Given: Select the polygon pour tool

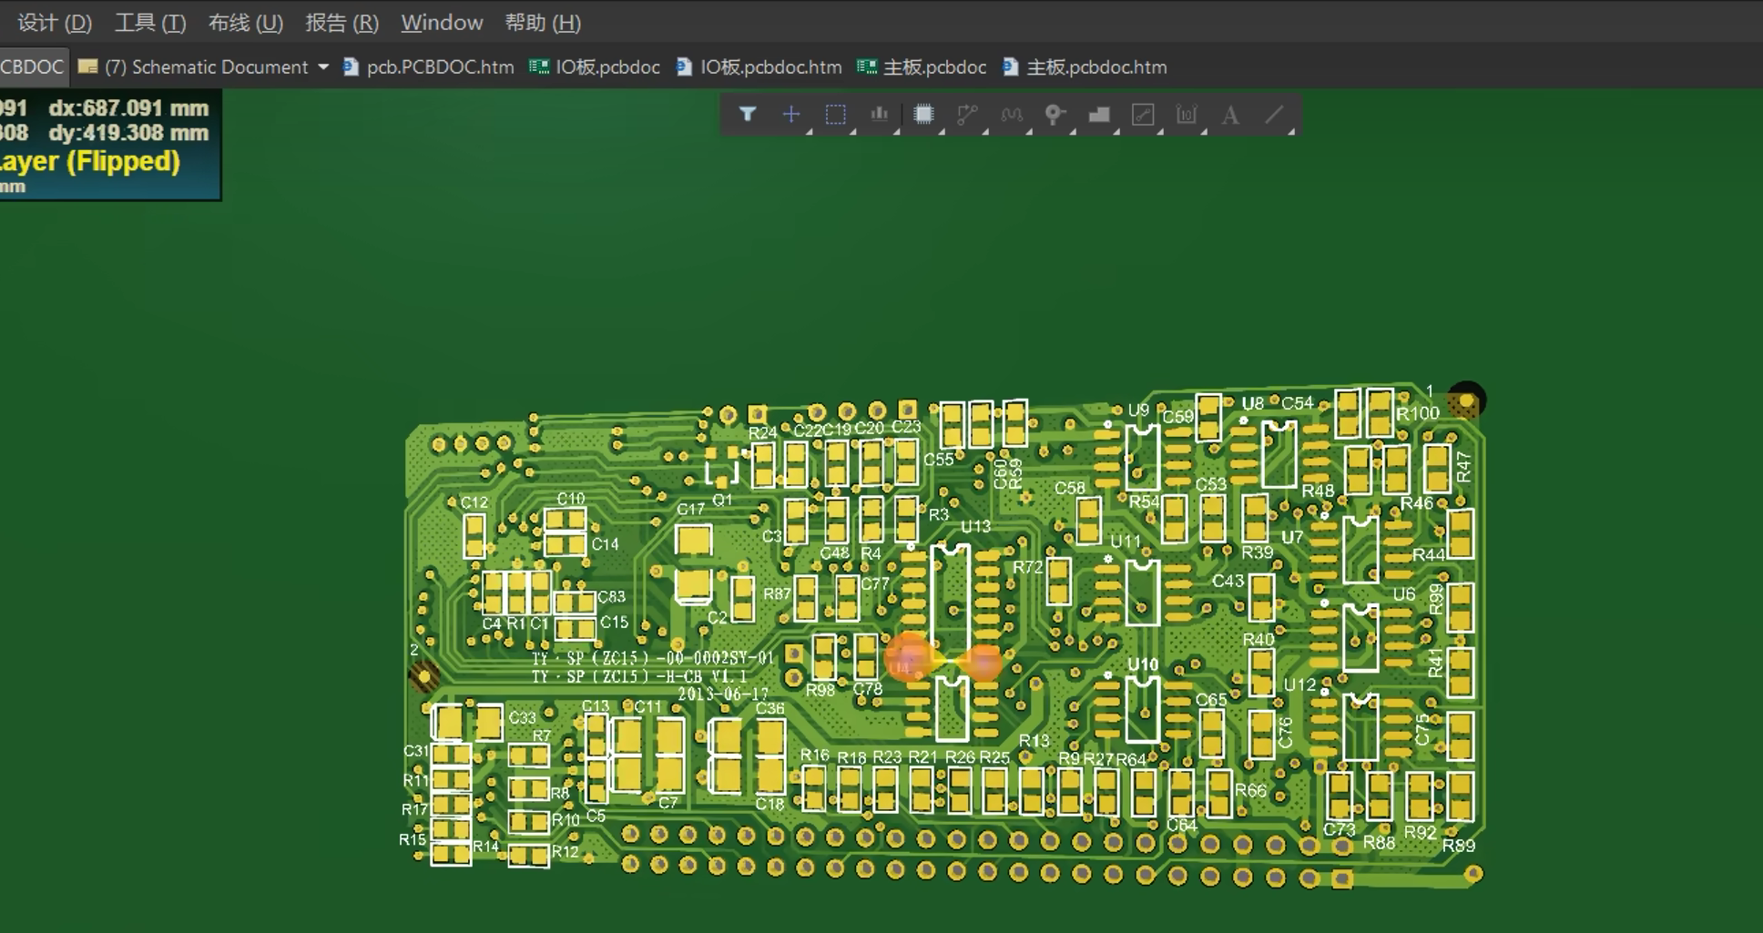Looking at the screenshot, I should (1099, 115).
